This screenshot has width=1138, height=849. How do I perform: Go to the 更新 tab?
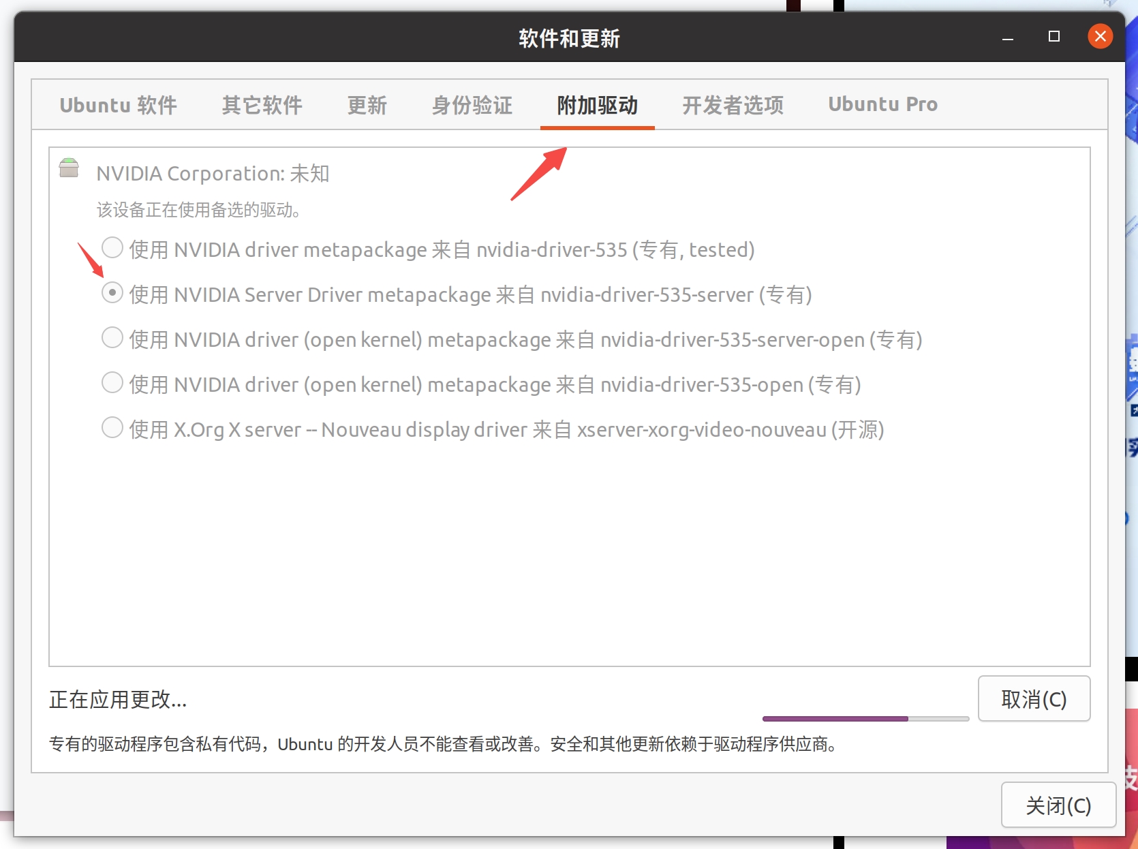click(x=367, y=105)
